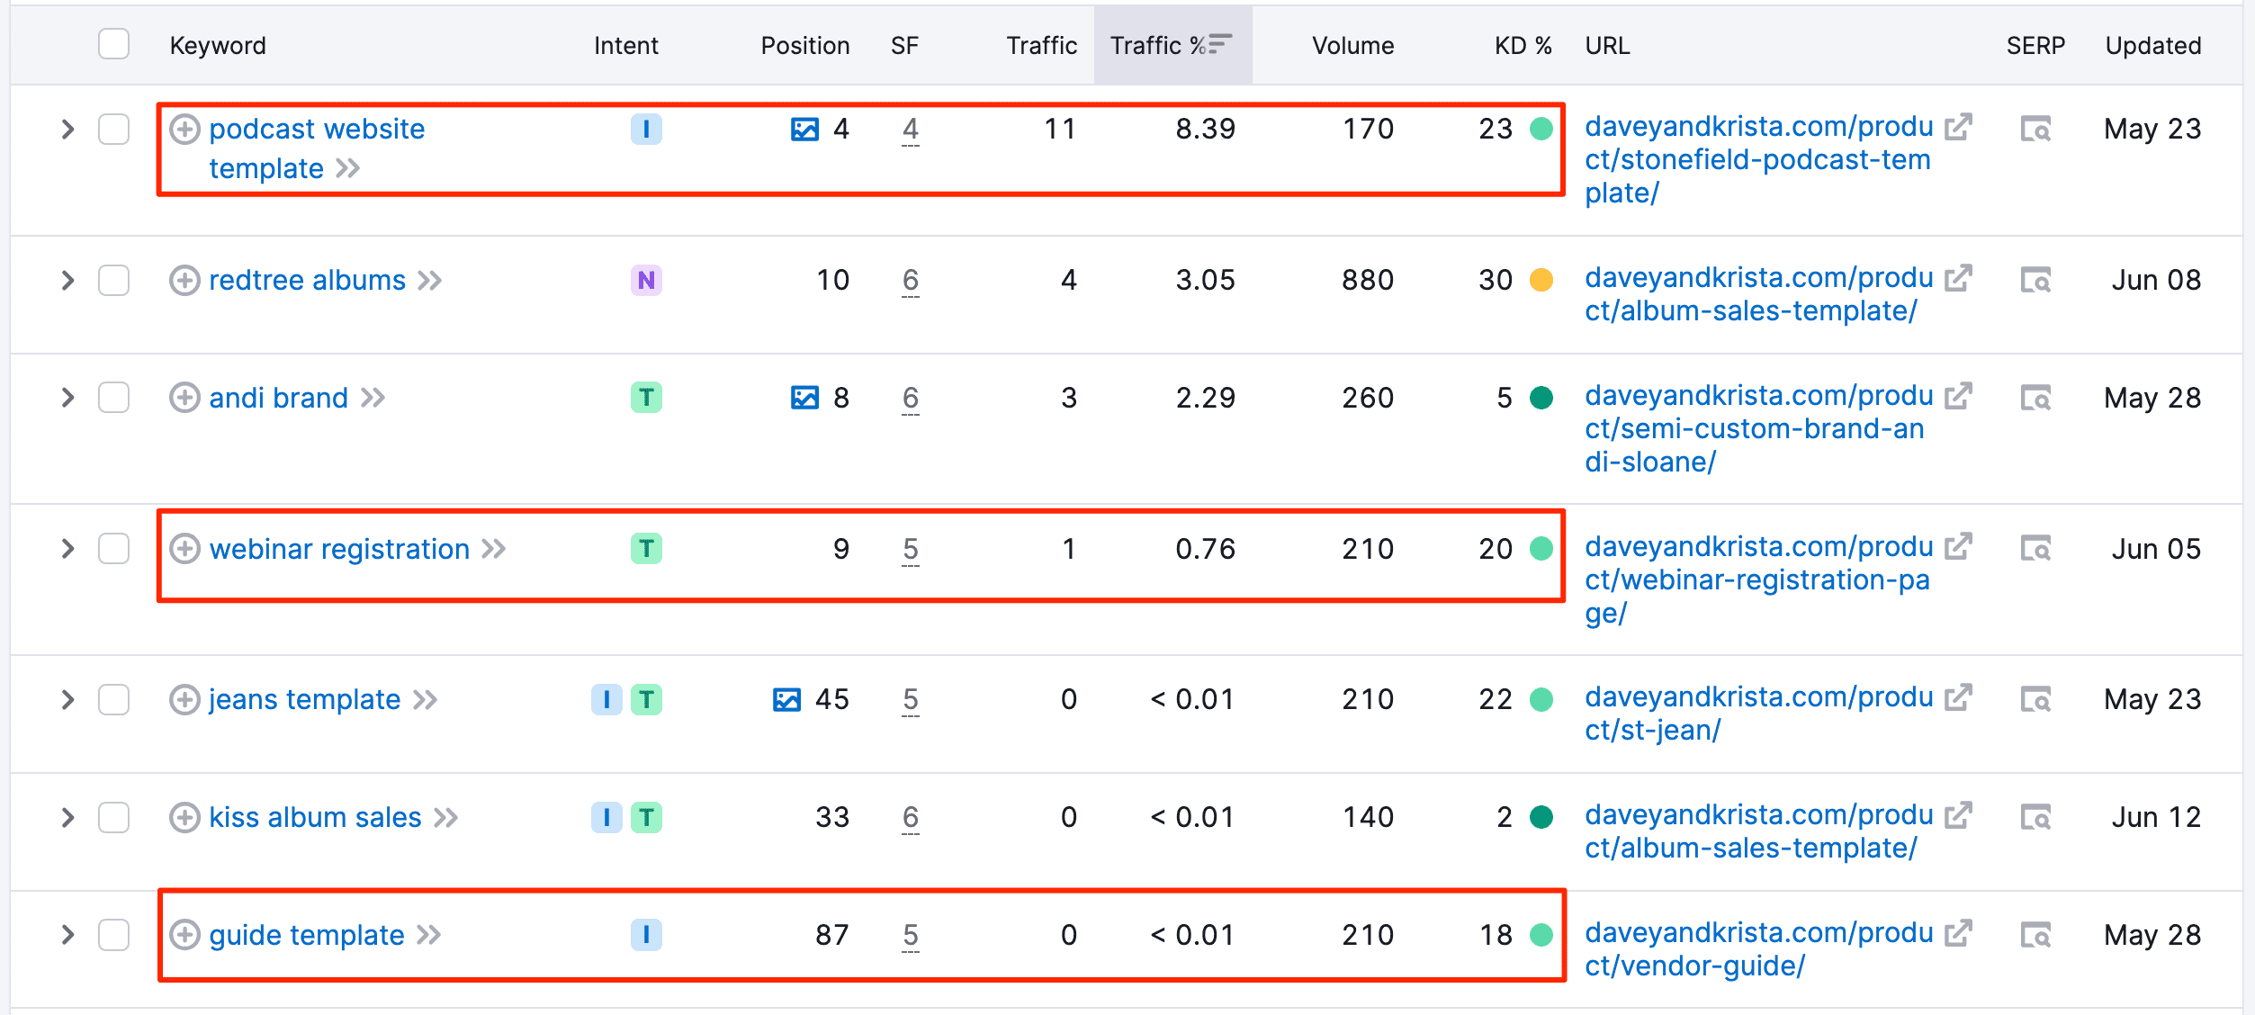Open external link for semi-custom-brand-andi-sloane URL

tap(1958, 397)
